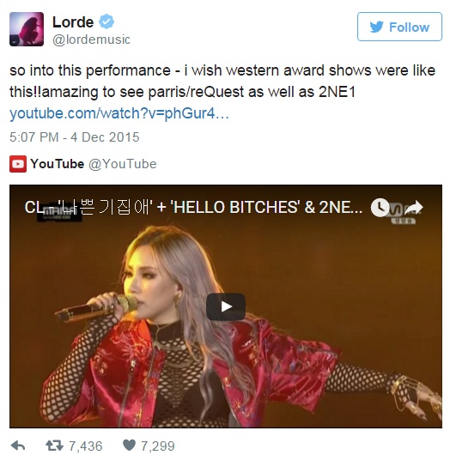This screenshot has height=455, width=450.
Task: Click the verified badge next to Lorde
Action: click(x=106, y=21)
